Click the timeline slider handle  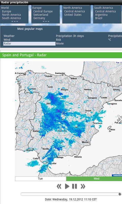120,194
